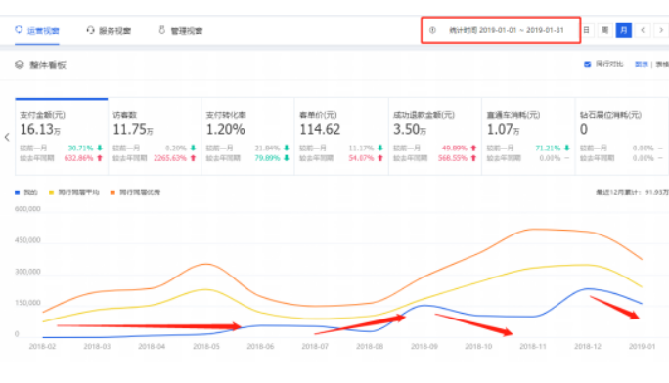Switch to the 管理视窗 tab
The image size is (669, 383).
coord(181,30)
